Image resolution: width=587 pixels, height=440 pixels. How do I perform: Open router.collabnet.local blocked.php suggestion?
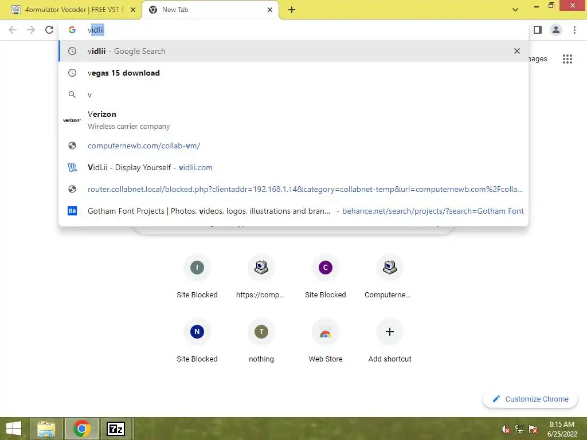pyautogui.click(x=293, y=189)
